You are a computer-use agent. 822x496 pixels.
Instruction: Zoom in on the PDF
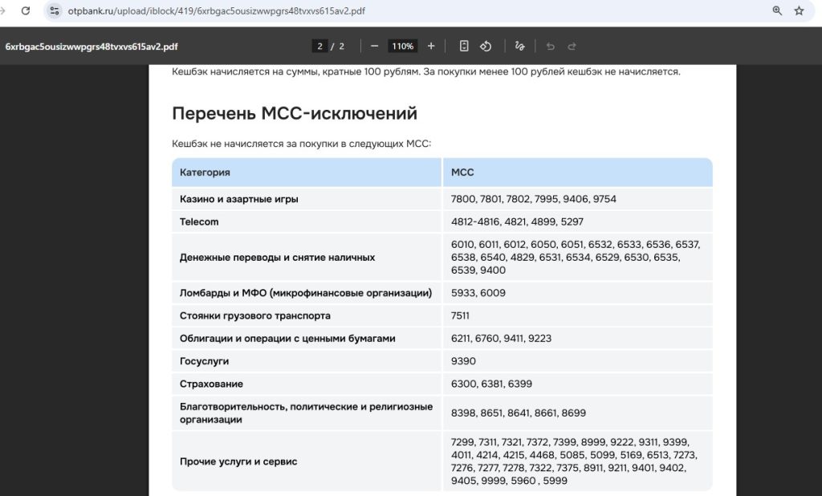[431, 46]
